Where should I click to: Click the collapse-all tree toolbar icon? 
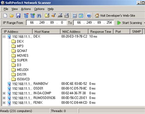coord(26,16)
